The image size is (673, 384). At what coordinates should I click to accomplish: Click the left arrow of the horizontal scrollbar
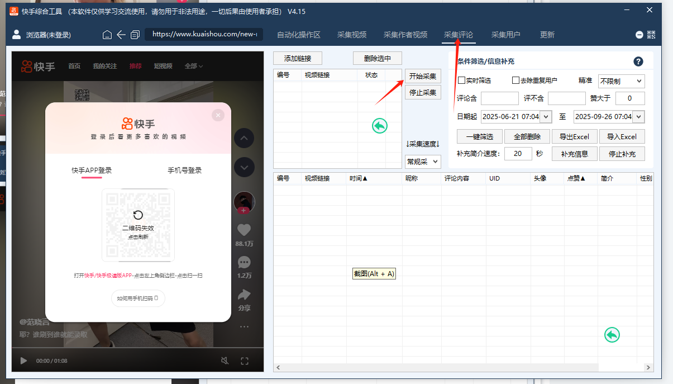279,367
